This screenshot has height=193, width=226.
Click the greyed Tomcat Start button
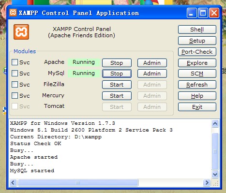(x=117, y=107)
